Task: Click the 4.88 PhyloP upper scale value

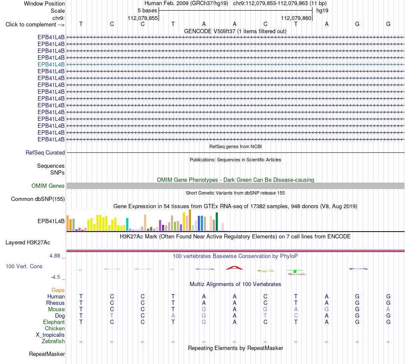Action: tap(55, 255)
